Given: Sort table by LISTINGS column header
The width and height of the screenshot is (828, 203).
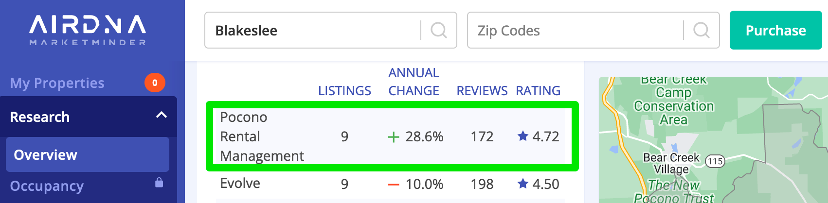Looking at the screenshot, I should pyautogui.click(x=344, y=91).
